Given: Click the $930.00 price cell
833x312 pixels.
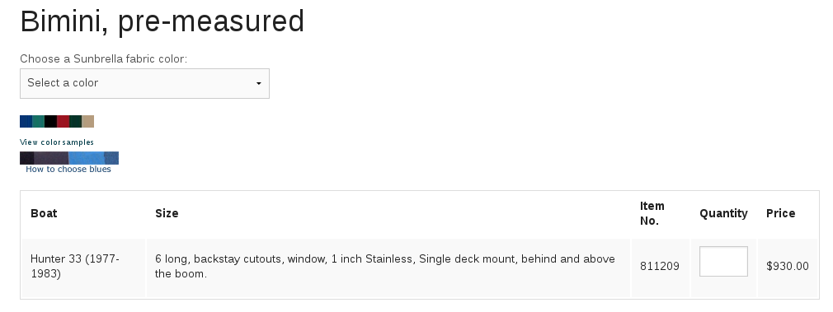Looking at the screenshot, I should (x=788, y=267).
